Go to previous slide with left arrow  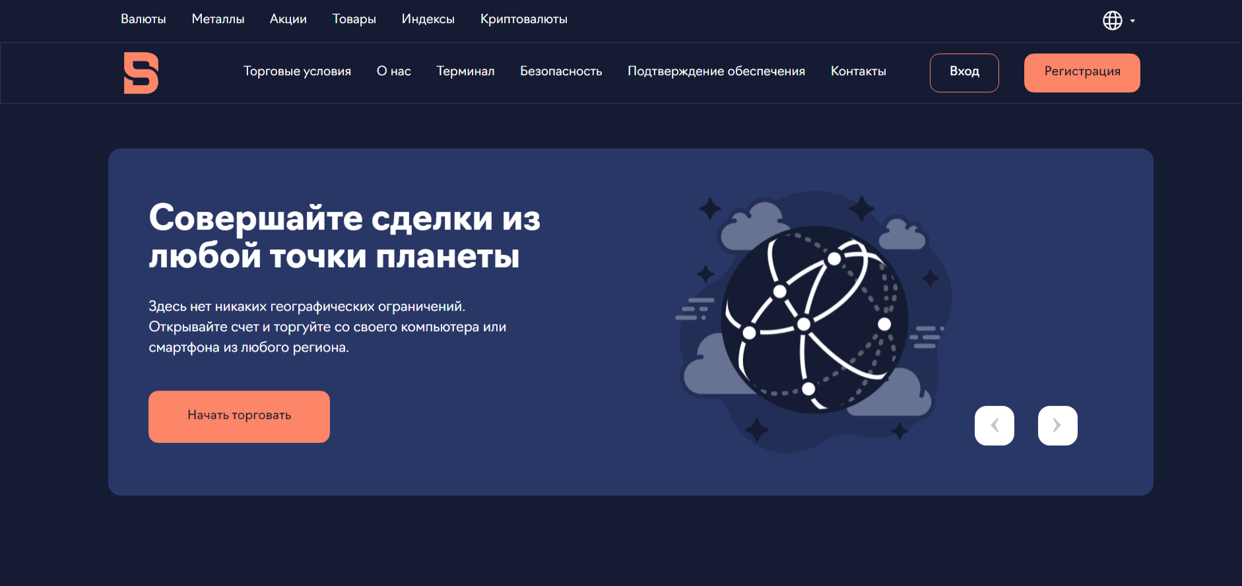click(994, 426)
